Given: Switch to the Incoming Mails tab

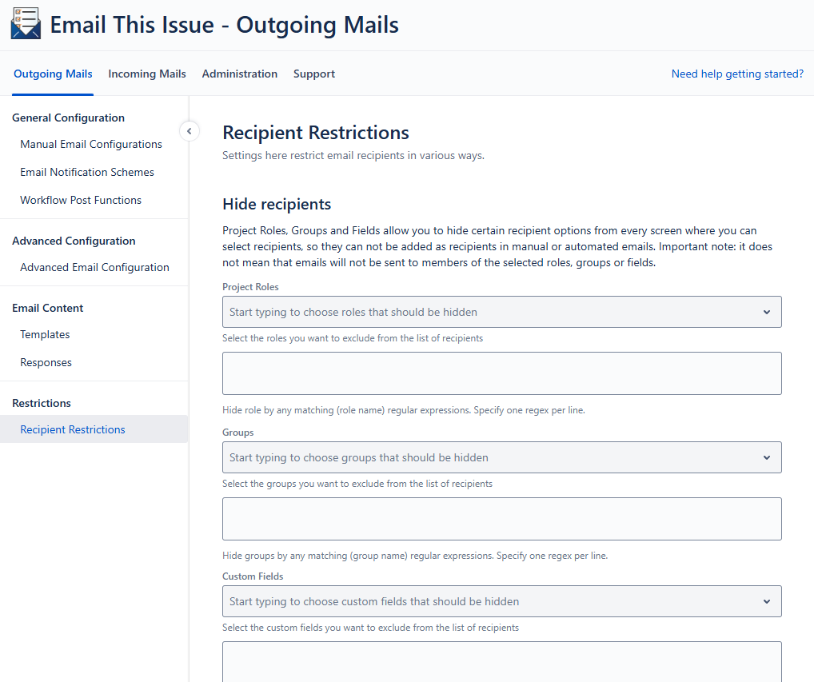Looking at the screenshot, I should coord(147,74).
